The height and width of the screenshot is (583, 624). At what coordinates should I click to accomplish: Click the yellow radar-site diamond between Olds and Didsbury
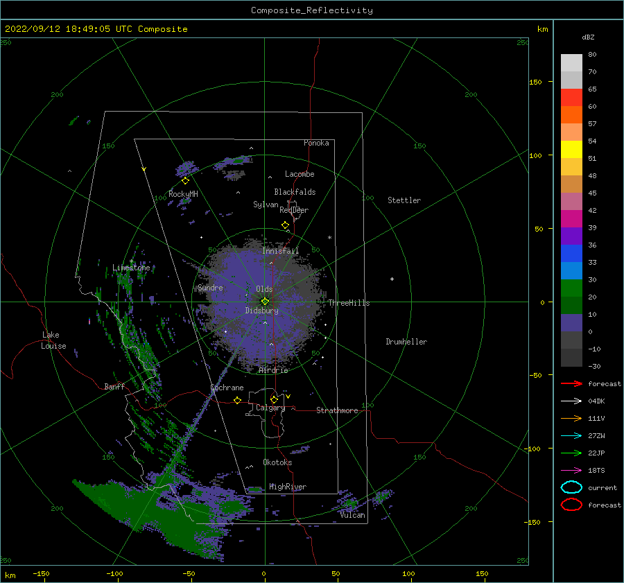tap(265, 302)
